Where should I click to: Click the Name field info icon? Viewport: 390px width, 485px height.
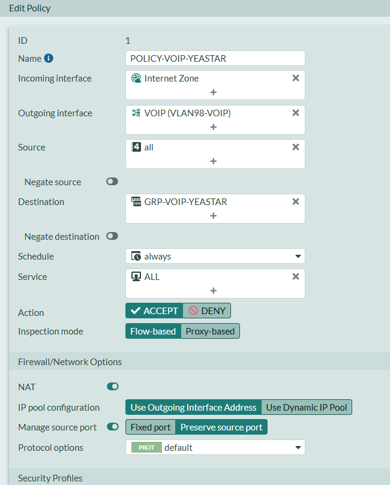coord(49,59)
